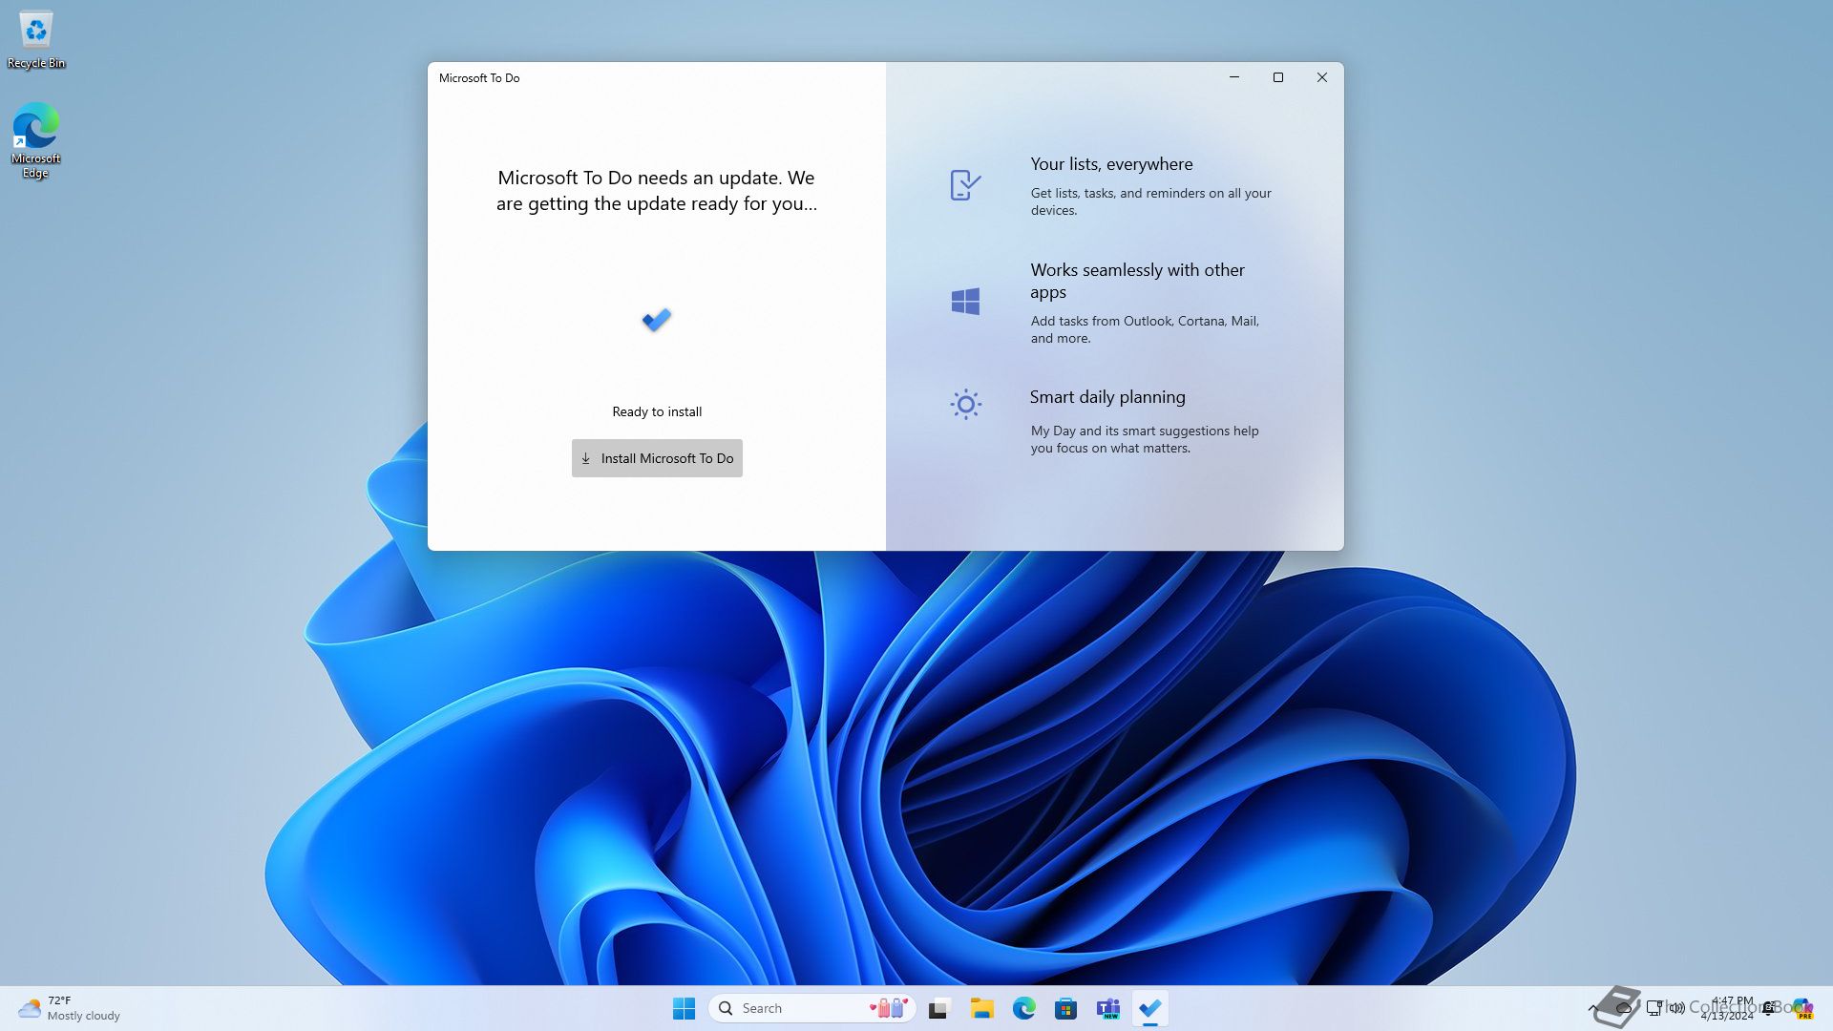
Task: Expand the hidden system tray icons chevron
Action: (1592, 1008)
